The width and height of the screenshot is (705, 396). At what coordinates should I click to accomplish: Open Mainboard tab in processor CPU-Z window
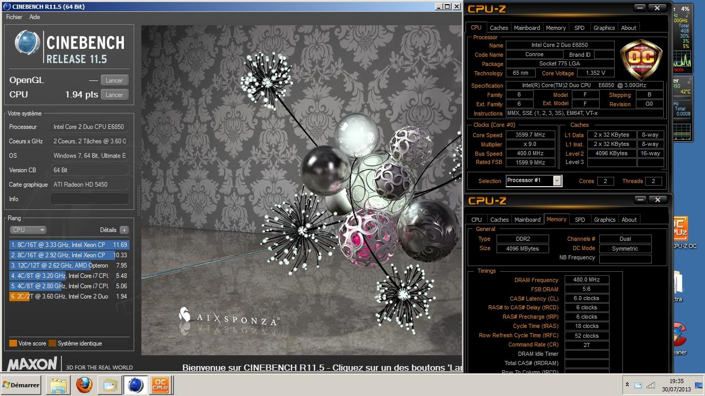(527, 28)
